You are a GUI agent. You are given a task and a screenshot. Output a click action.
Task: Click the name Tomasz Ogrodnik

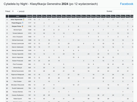pos(18,54)
